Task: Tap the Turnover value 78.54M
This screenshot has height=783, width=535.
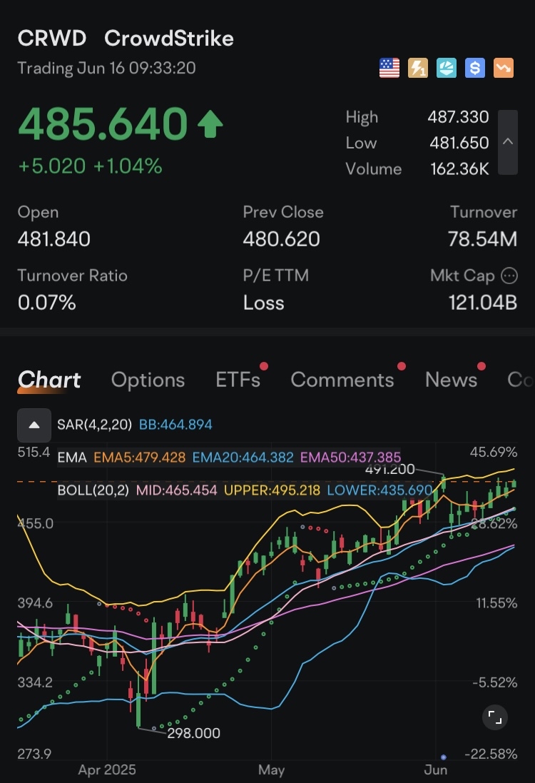Action: click(483, 239)
